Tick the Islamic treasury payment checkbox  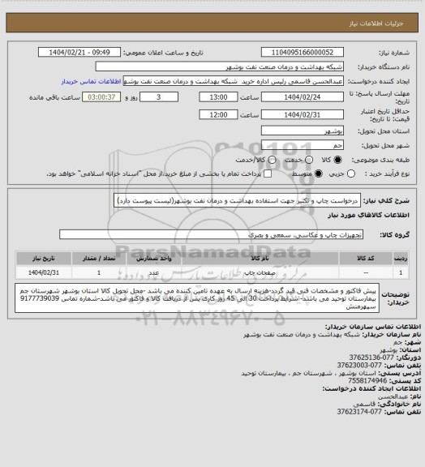268,174
